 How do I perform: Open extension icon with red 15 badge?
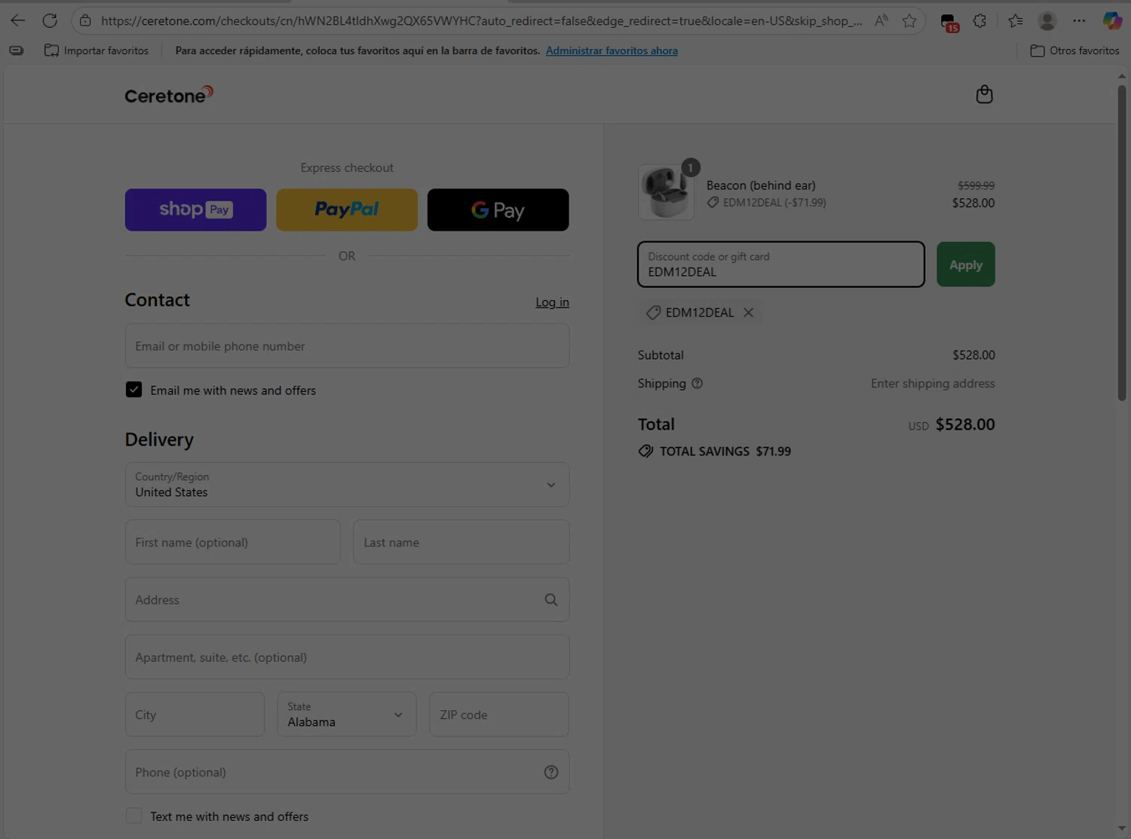click(x=949, y=22)
